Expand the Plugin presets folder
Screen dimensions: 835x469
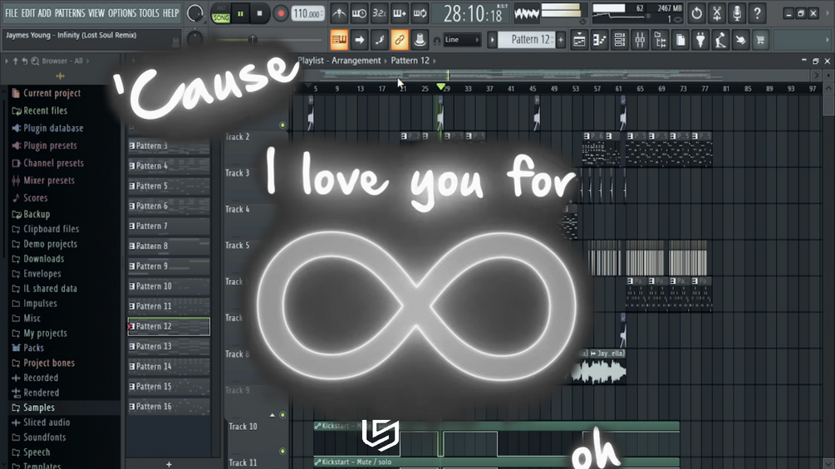click(x=44, y=146)
